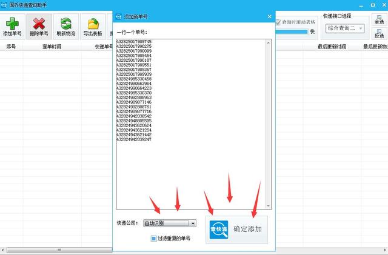Click the 删除单号 red X icon
Viewport: 388px width, 255px height.
[x=39, y=24]
